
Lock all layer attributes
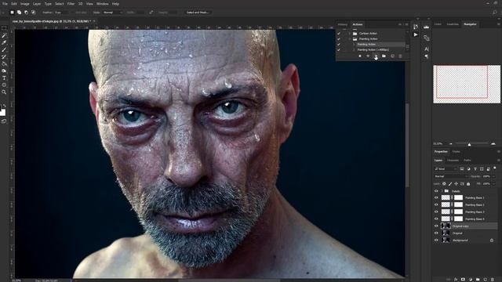point(468,184)
